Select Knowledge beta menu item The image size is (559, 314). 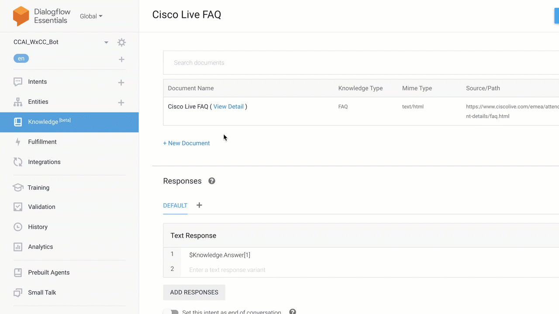tap(69, 122)
